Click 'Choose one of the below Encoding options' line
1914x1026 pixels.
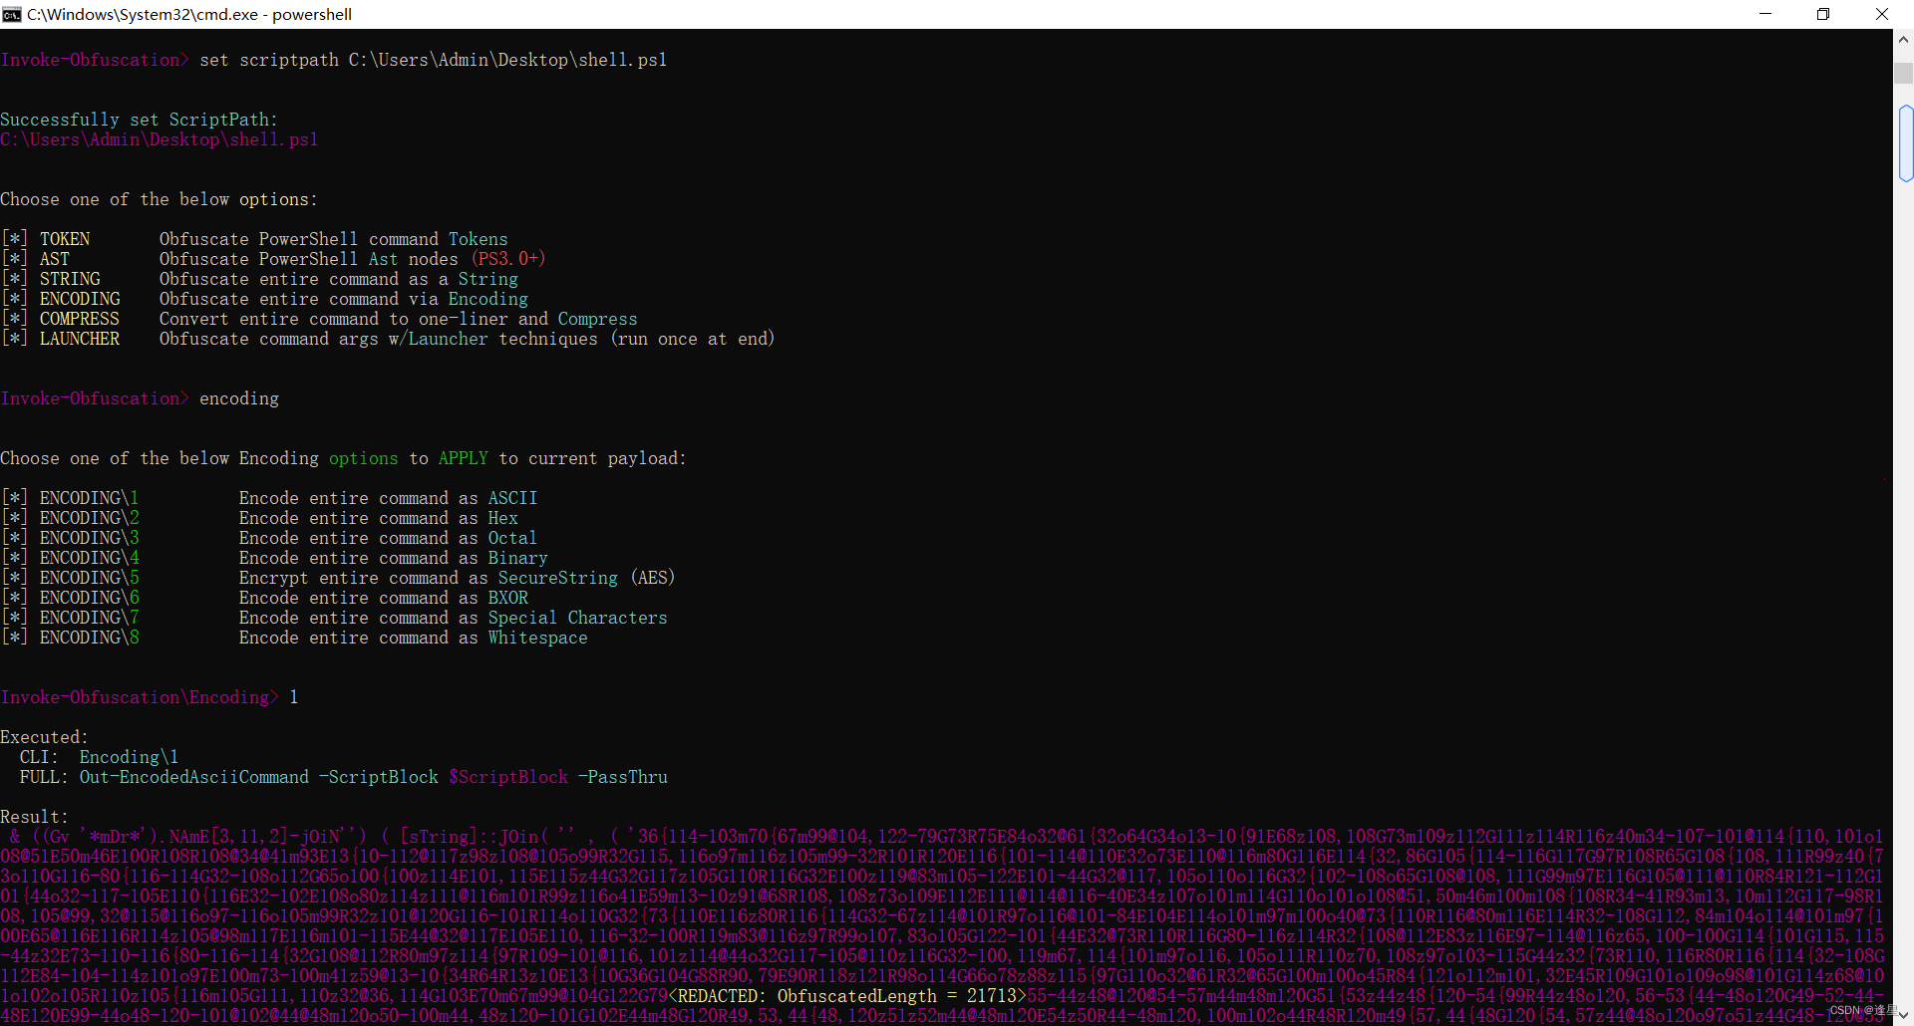point(343,458)
